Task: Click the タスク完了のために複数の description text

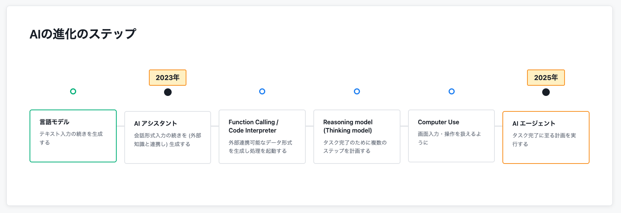Action: click(355, 143)
